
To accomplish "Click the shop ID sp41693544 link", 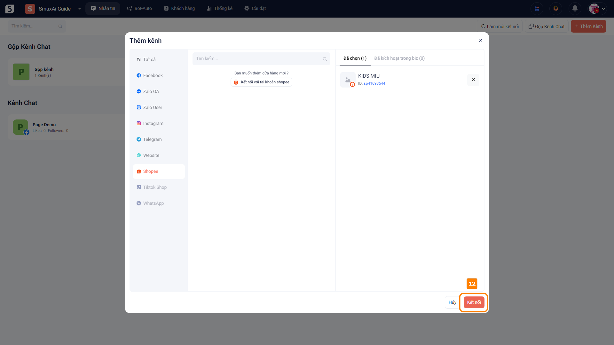I will click(x=374, y=83).
